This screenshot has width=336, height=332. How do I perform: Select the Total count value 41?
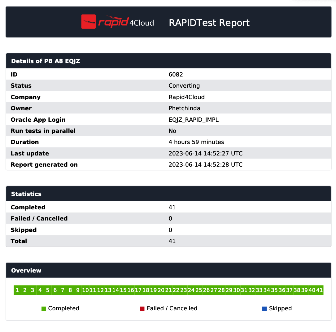coord(172,241)
